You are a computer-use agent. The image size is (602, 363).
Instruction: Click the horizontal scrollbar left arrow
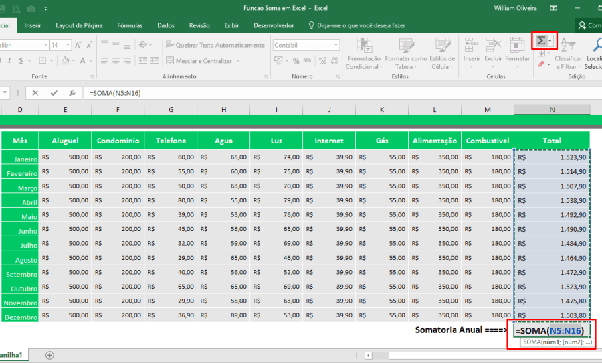click(x=369, y=356)
